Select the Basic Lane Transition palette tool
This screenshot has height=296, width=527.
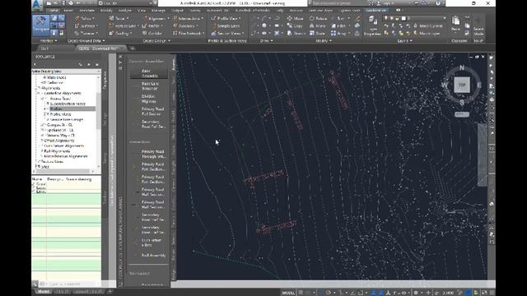149,86
